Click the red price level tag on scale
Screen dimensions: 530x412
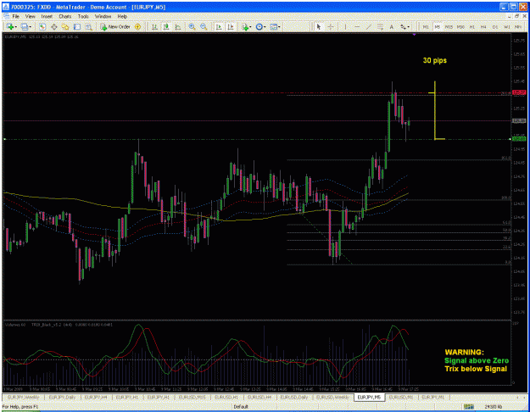tap(519, 92)
